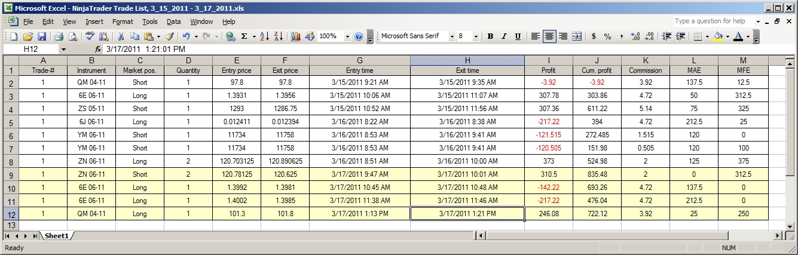Copy the selected cell
This screenshot has width=798, height=255.
click(x=136, y=36)
